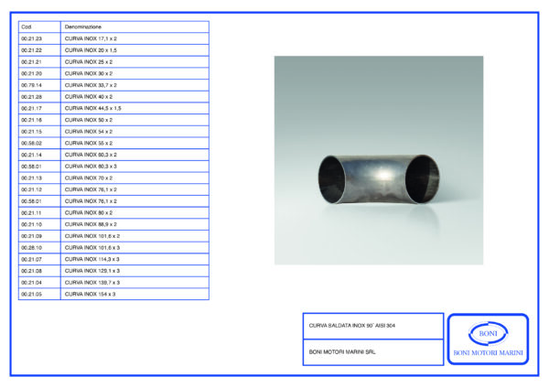
Task: Select the 'CURVA INOX 25 x 2' row
Action: pos(89,61)
